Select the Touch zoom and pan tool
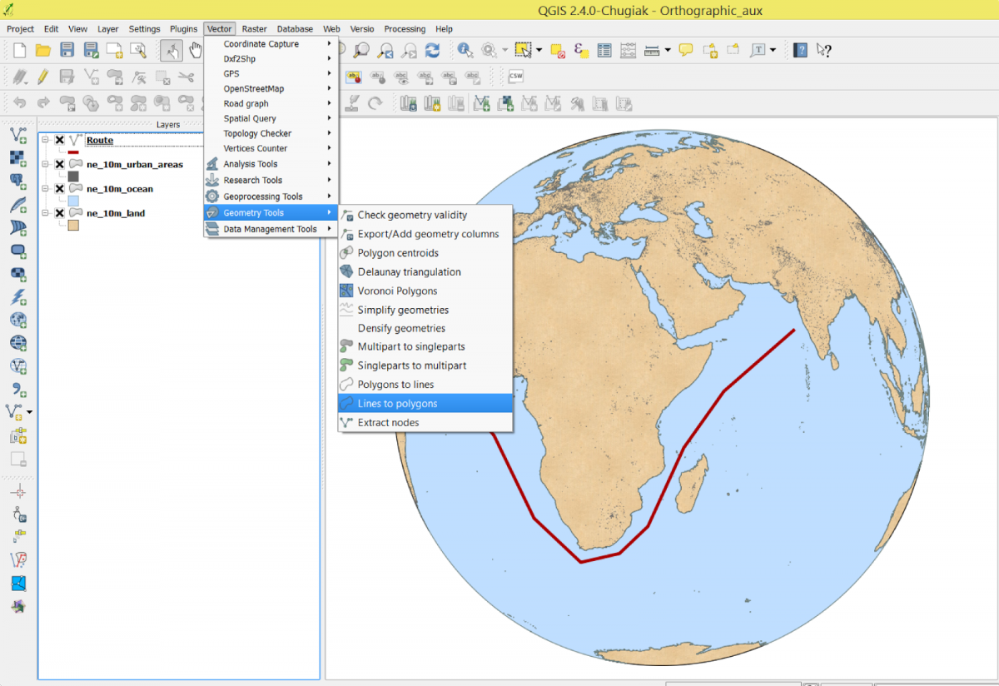This screenshot has width=999, height=686. pos(171,50)
